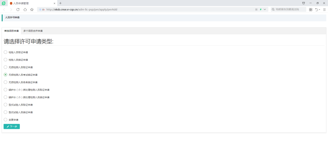Viewport: 328px width, 150px height.
Task: Select 型式试验人员换证申请 radio option
Action: (x=6, y=112)
